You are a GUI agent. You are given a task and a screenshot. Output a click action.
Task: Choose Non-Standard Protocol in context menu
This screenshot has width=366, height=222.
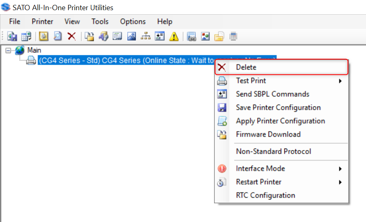(x=273, y=152)
